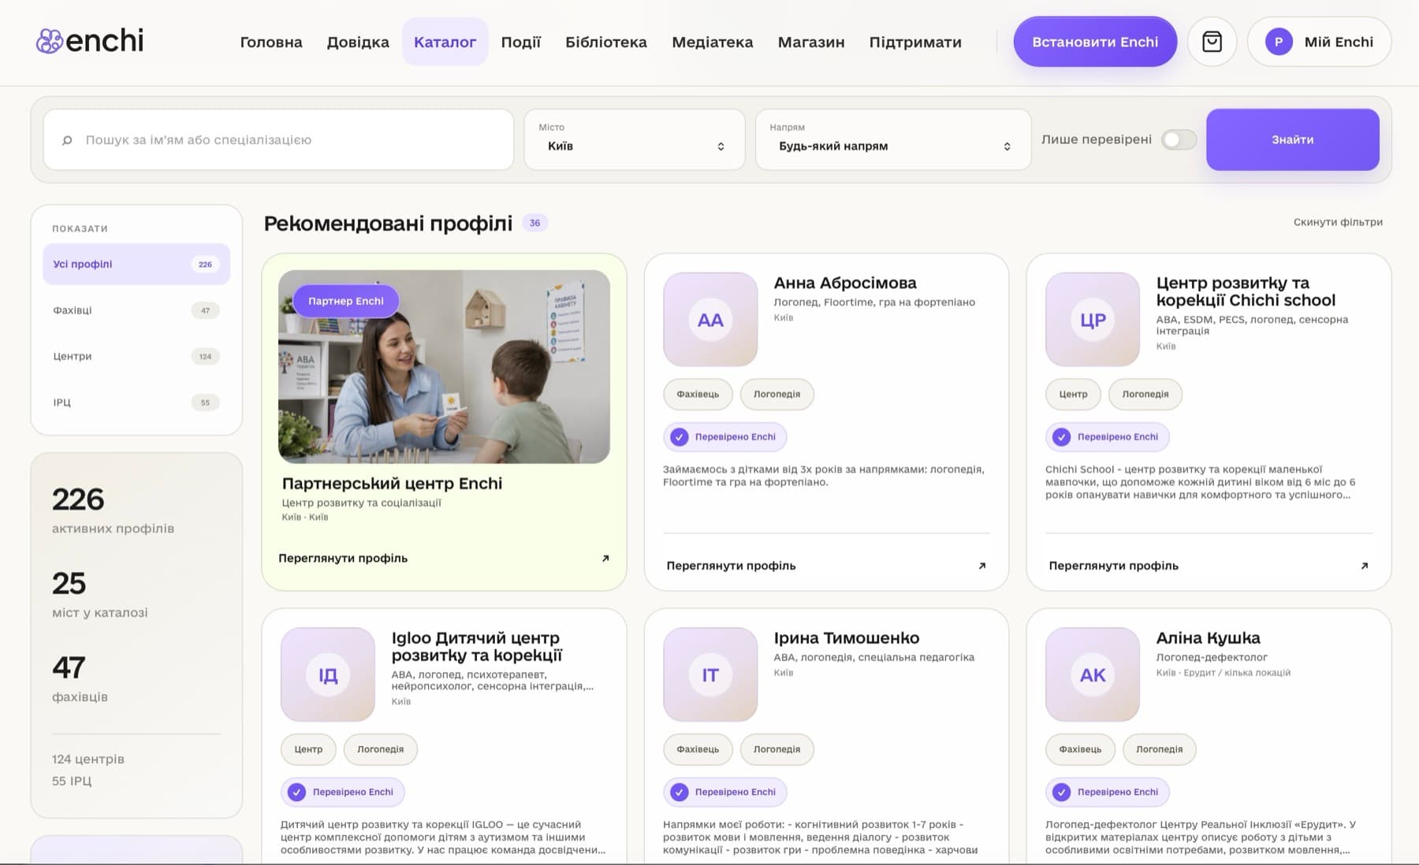Click arrow icon on Анна Абросімова card

click(981, 566)
